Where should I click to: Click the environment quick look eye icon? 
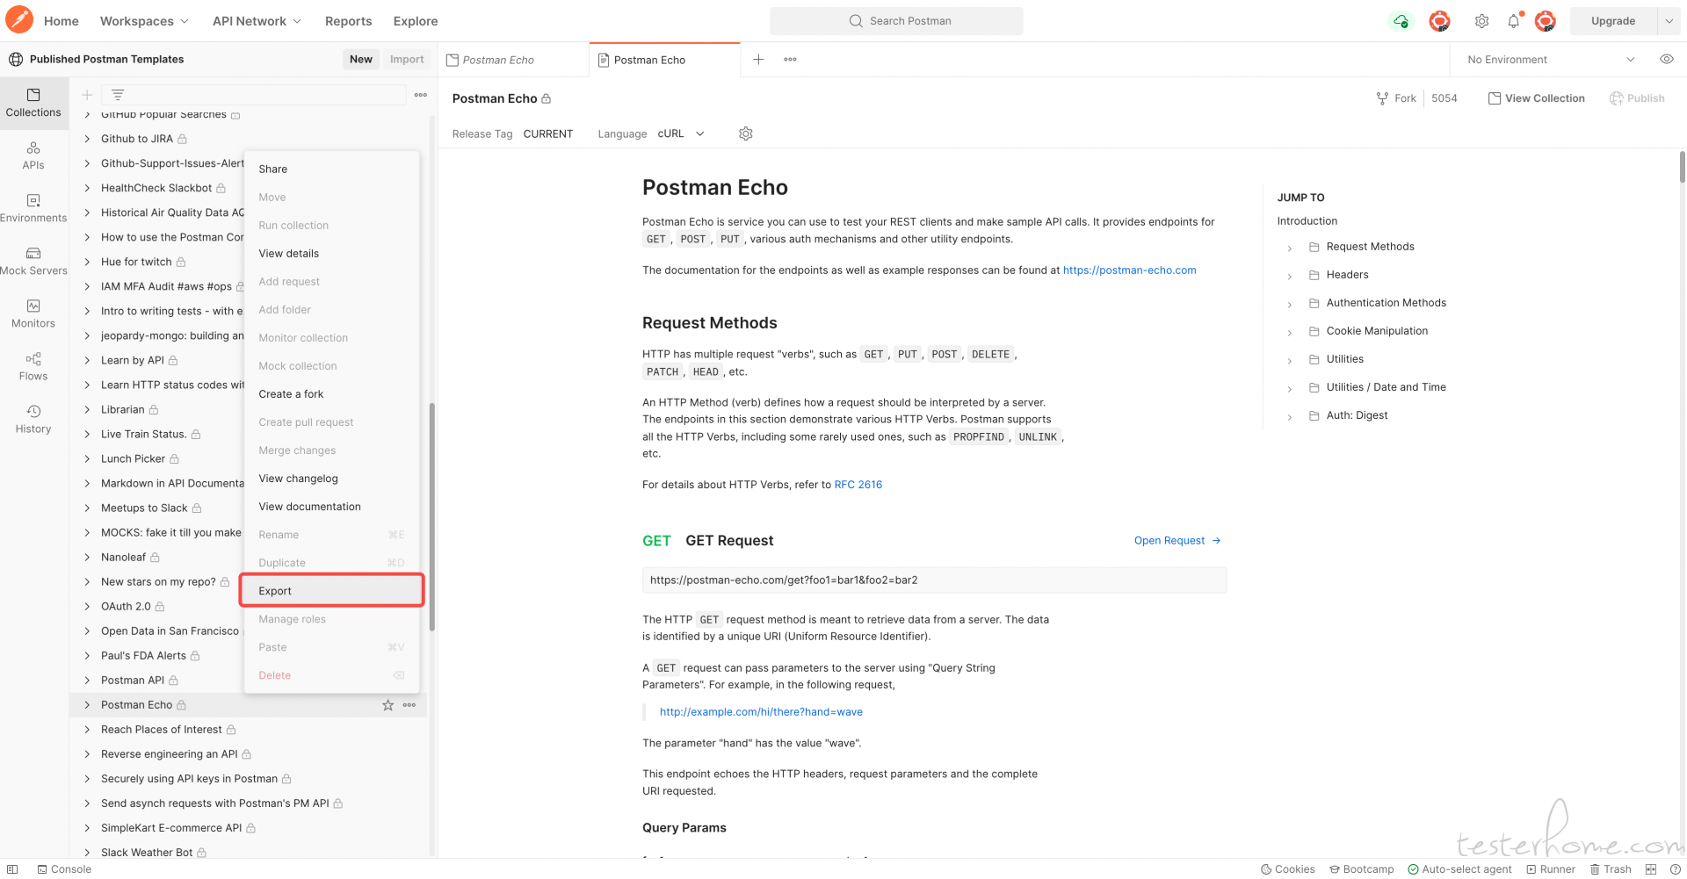click(1666, 60)
